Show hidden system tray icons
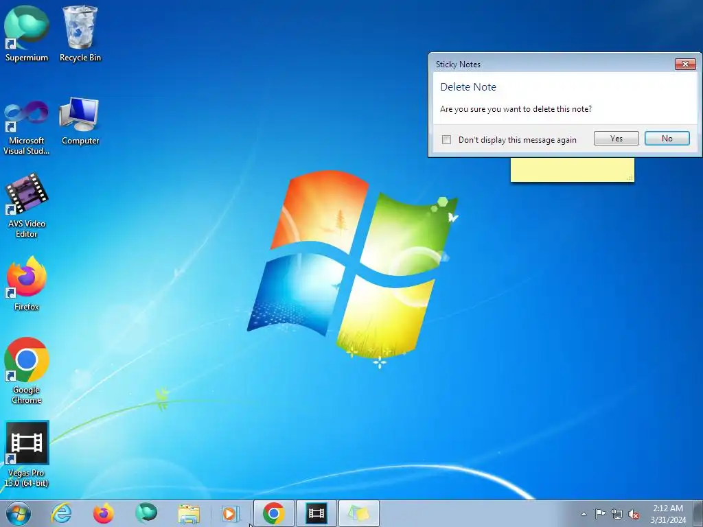Image resolution: width=703 pixels, height=527 pixels. coord(584,514)
